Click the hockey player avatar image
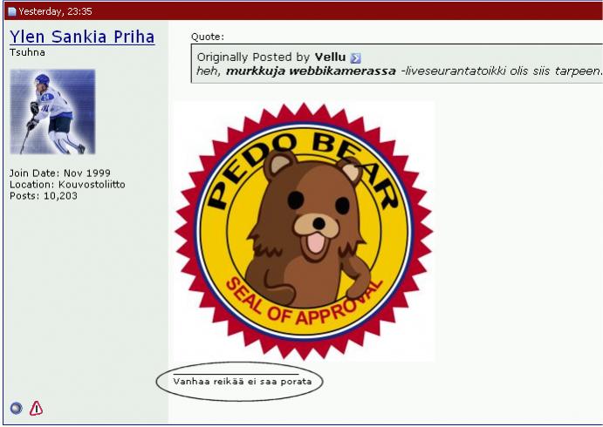603x427 pixels. pyautogui.click(x=52, y=112)
